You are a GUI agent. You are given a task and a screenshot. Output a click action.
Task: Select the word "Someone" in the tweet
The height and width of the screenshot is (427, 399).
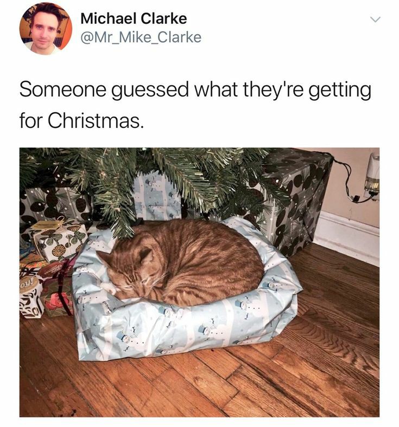(x=63, y=89)
